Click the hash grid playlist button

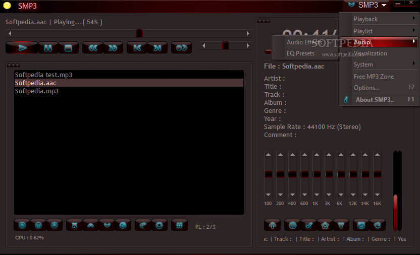click(x=180, y=225)
